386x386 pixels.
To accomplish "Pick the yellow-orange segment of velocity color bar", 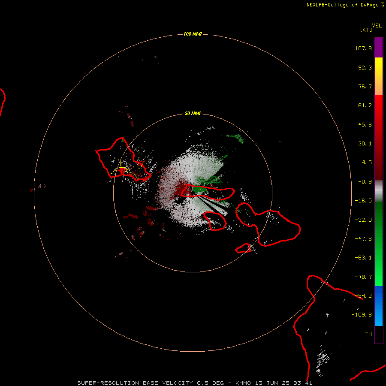I will (x=379, y=76).
